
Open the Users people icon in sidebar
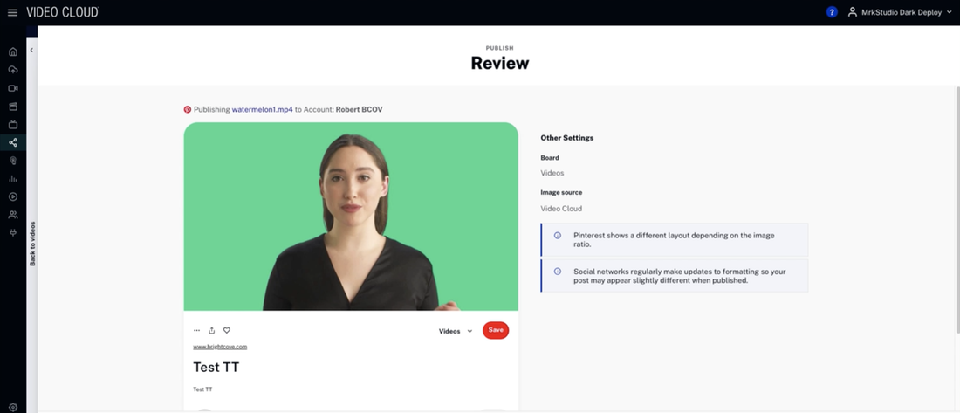point(13,215)
